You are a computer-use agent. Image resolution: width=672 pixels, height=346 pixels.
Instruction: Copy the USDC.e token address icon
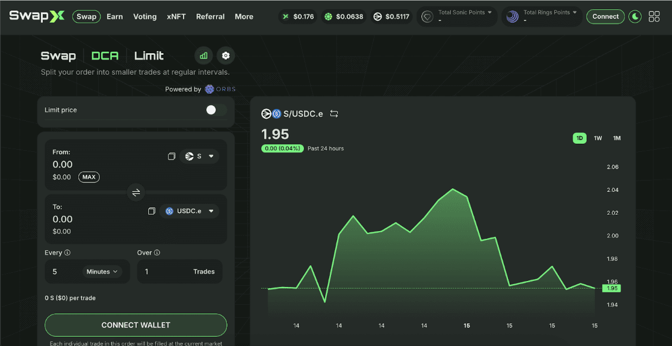point(151,211)
